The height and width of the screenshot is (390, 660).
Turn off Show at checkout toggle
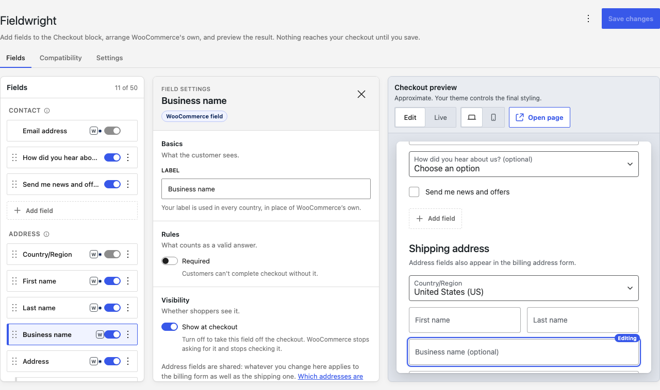(170, 327)
